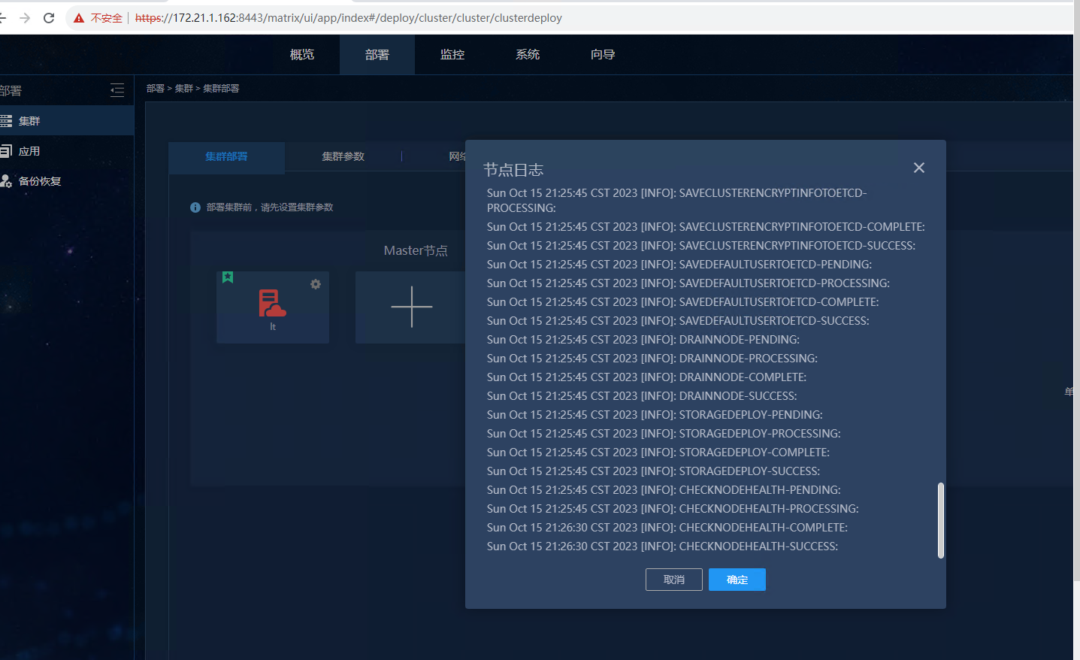The height and width of the screenshot is (660, 1080).
Task: Click the 不安全 security label in address bar
Action: 107,18
